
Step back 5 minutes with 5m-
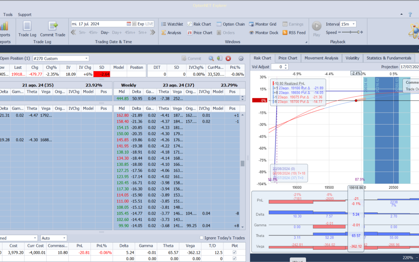pyautogui.click(x=82, y=33)
